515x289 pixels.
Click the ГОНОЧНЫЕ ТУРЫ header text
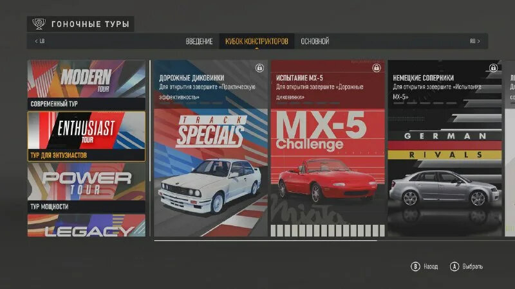point(90,24)
